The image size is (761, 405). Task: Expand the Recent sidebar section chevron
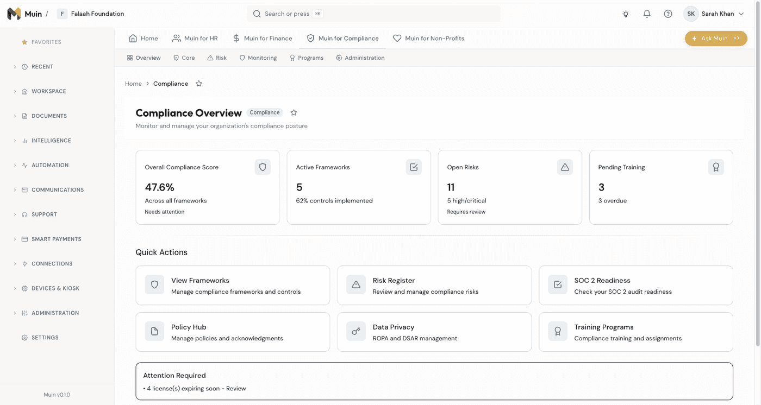(x=15, y=67)
